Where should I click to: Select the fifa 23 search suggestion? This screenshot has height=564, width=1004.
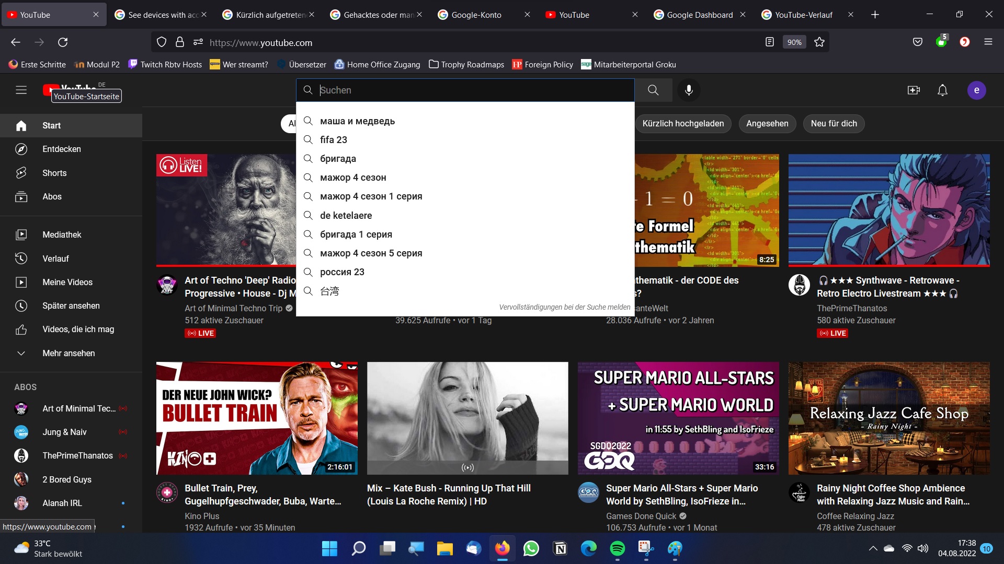point(465,140)
